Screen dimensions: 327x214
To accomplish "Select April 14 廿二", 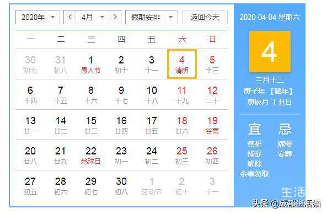I will [x=61, y=125].
